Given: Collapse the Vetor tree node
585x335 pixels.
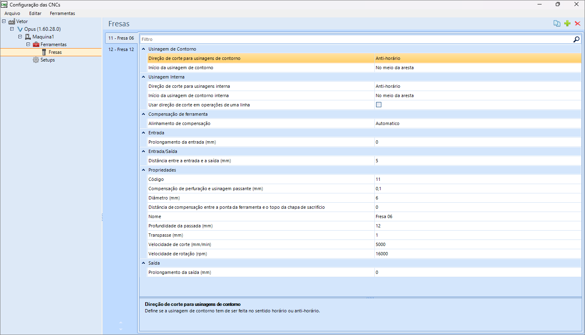Looking at the screenshot, I should point(4,21).
